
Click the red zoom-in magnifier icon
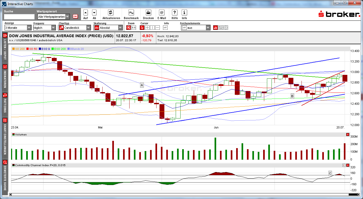[129, 27]
